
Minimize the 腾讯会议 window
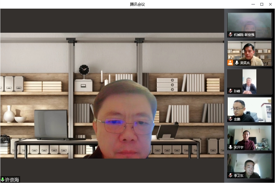253,4
